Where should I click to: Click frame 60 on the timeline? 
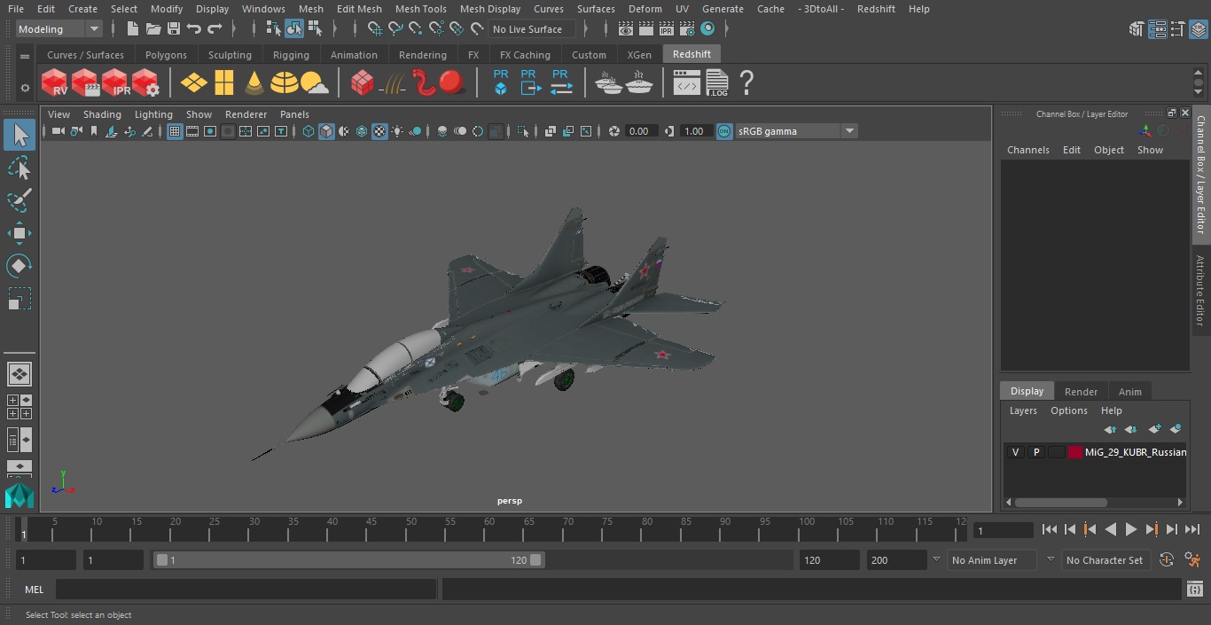pos(489,530)
